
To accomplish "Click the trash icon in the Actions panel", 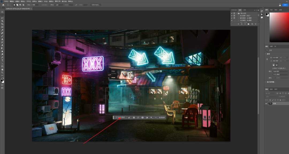I will point(256,24).
